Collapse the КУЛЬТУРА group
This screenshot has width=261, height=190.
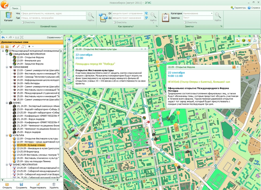(7, 135)
